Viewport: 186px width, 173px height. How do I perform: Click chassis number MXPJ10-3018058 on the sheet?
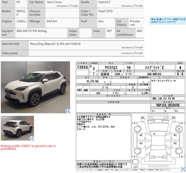(167, 105)
